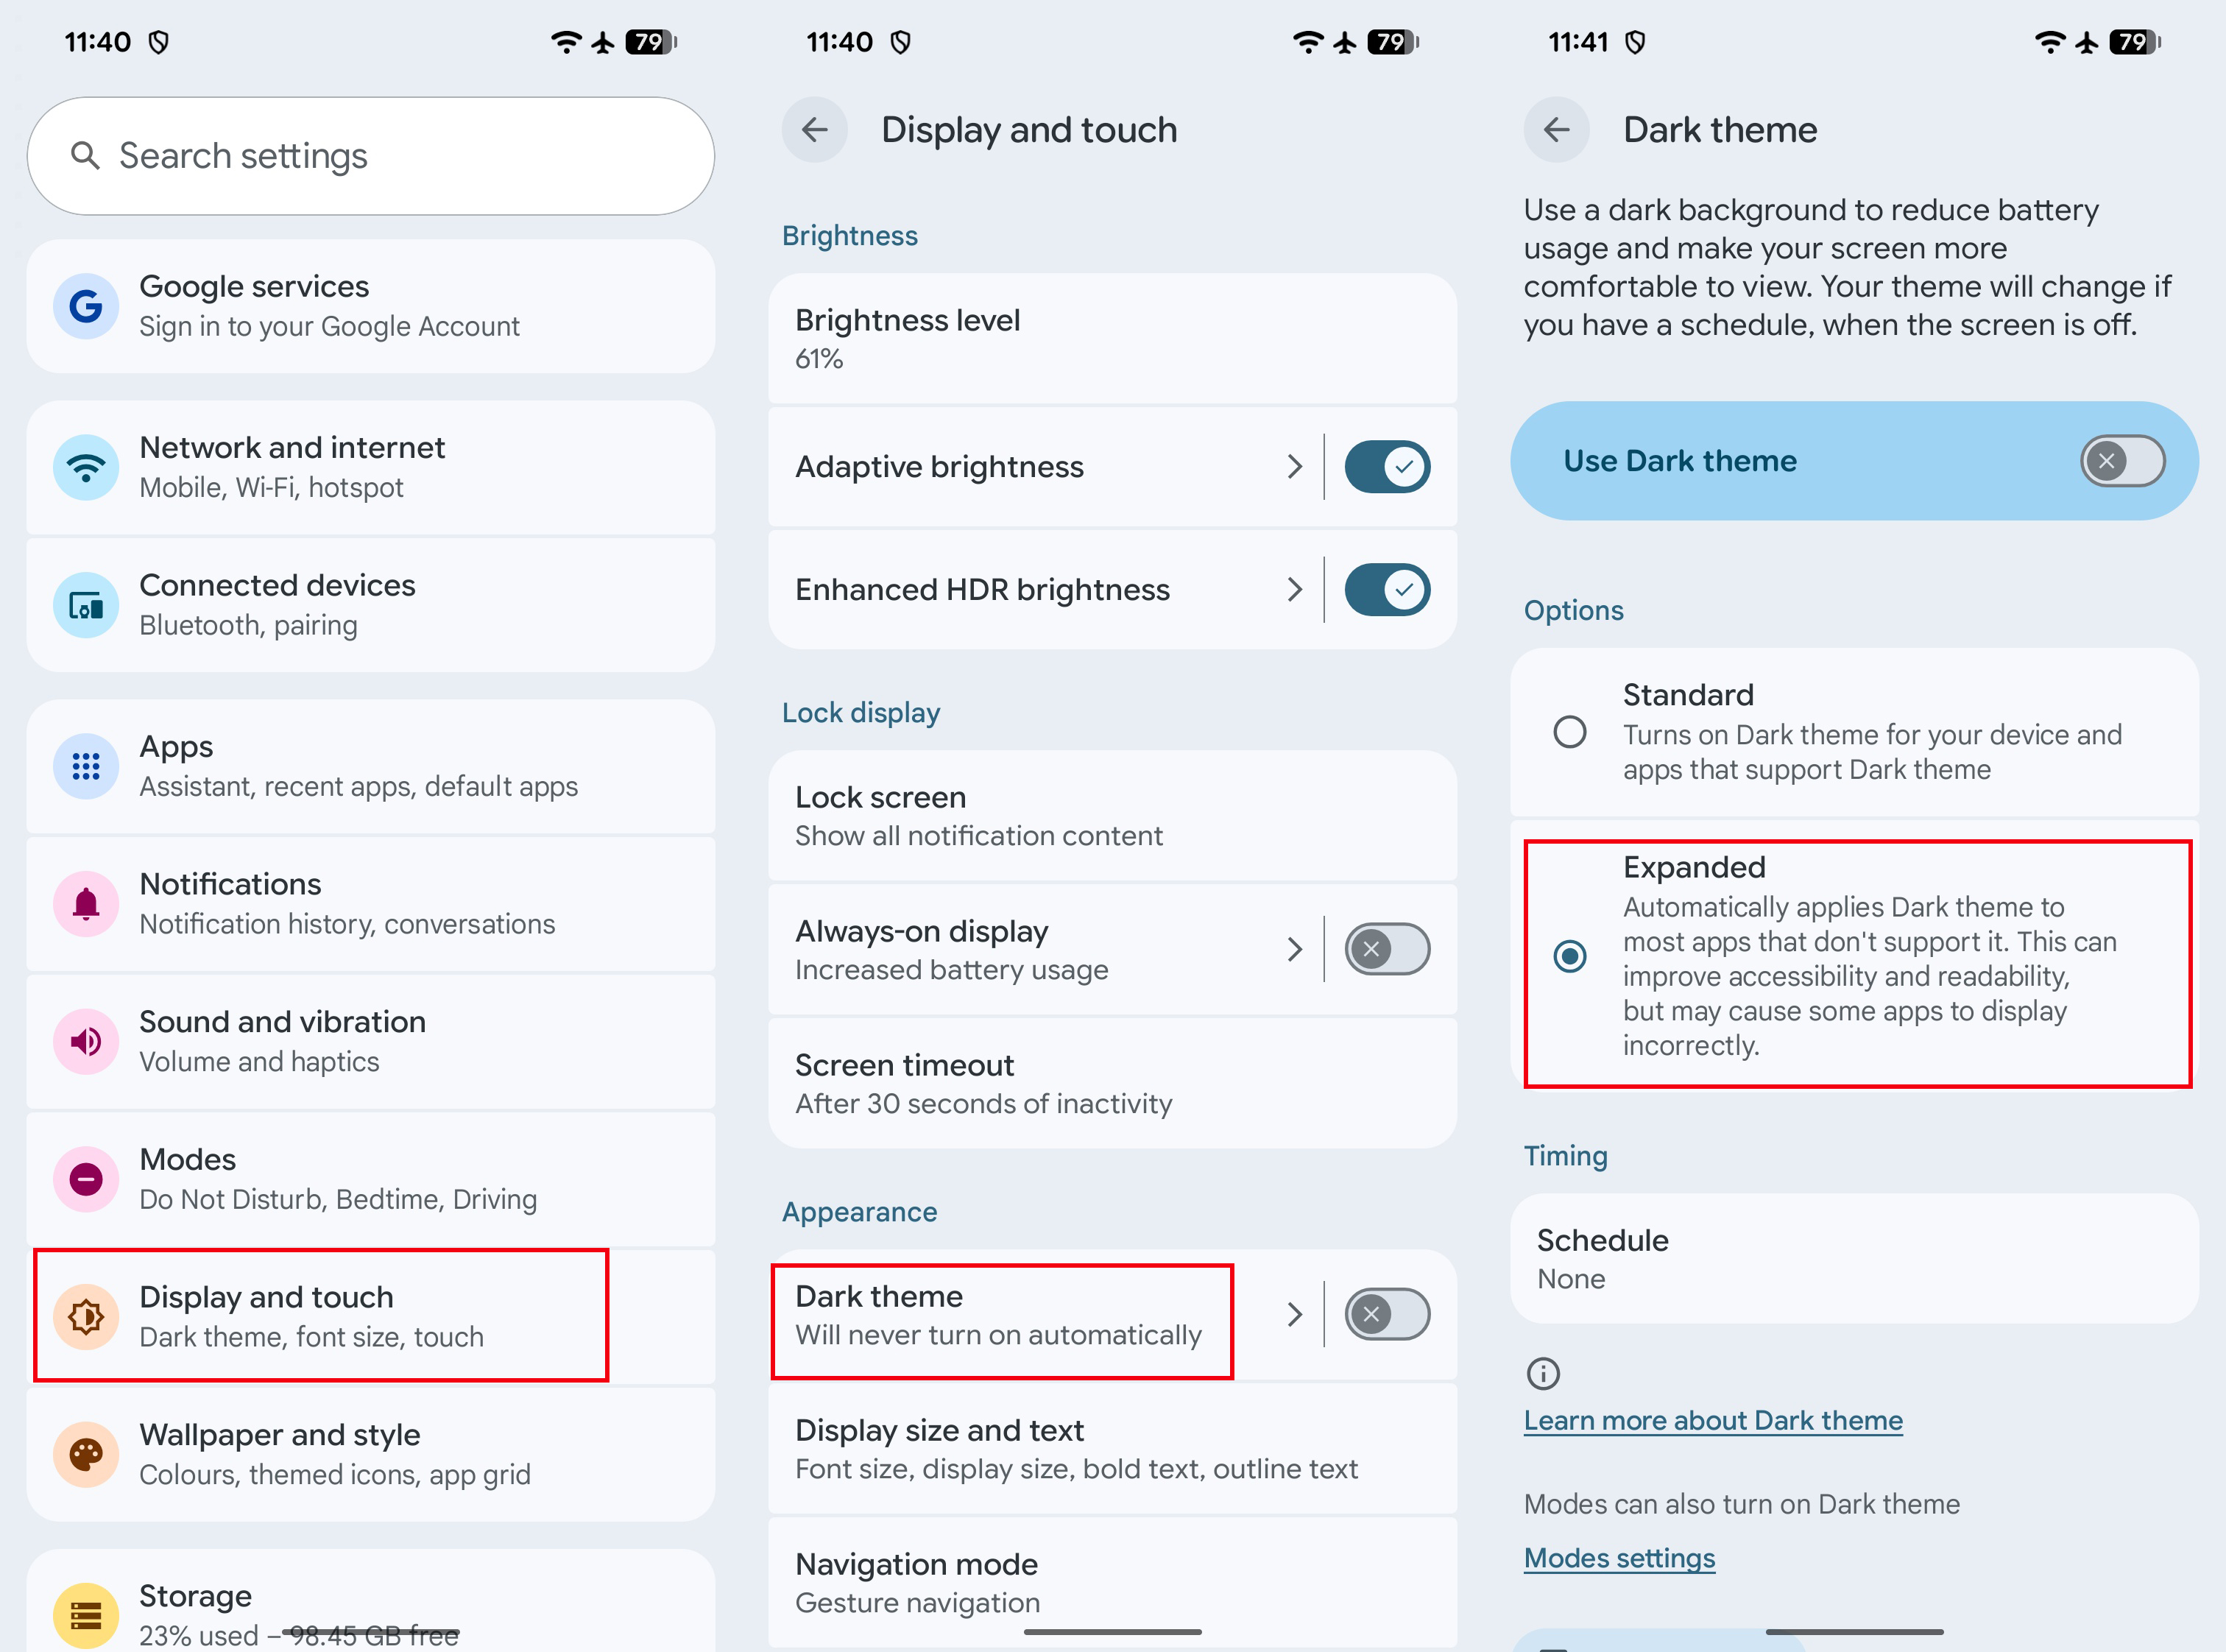This screenshot has width=2226, height=1652.
Task: Click the Network and internet Wi-Fi icon
Action: point(87,467)
